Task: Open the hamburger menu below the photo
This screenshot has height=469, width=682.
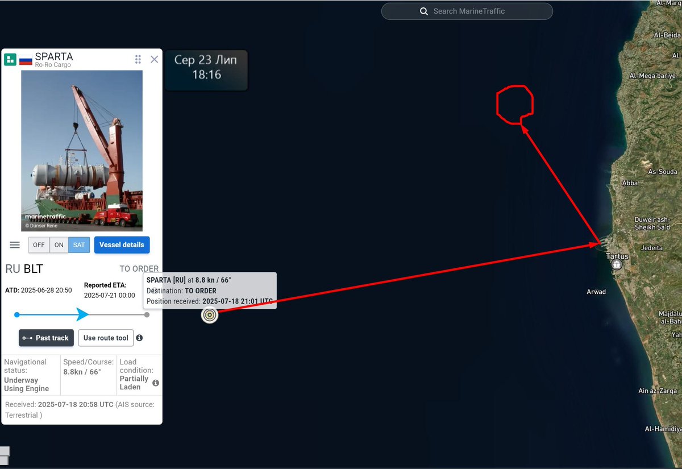Action: coord(15,245)
